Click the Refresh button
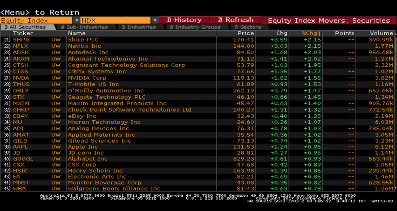The height and width of the screenshot is (211, 397). [235, 20]
